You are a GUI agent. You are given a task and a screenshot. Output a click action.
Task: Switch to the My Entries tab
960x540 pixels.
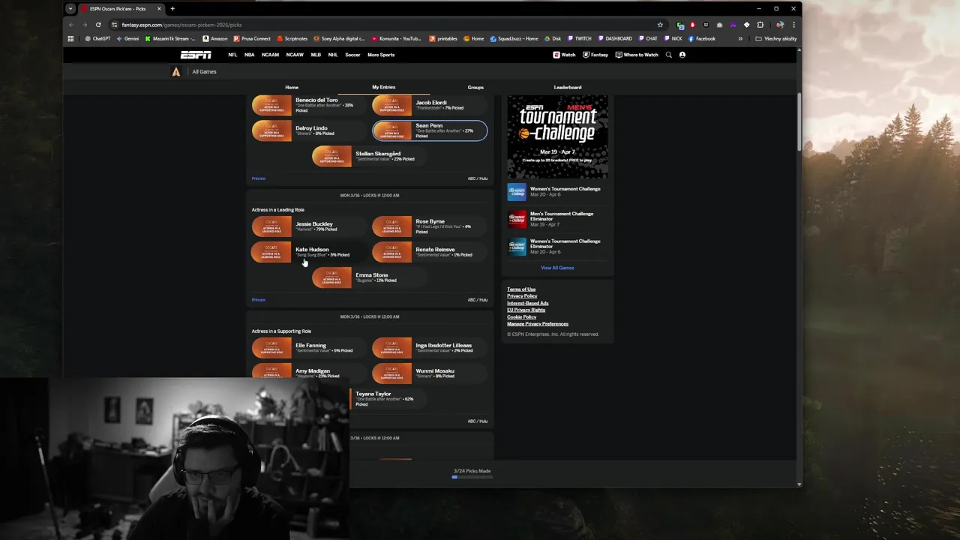383,87
